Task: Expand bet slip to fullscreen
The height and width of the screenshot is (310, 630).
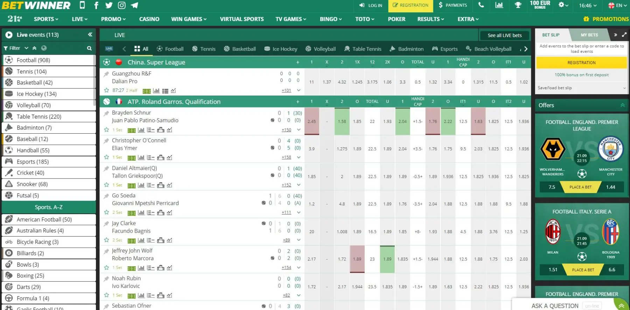Action: [x=624, y=35]
